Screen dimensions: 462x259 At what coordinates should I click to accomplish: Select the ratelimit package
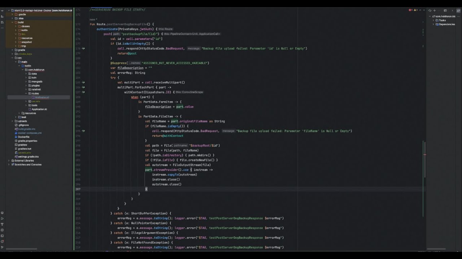[x=36, y=90]
